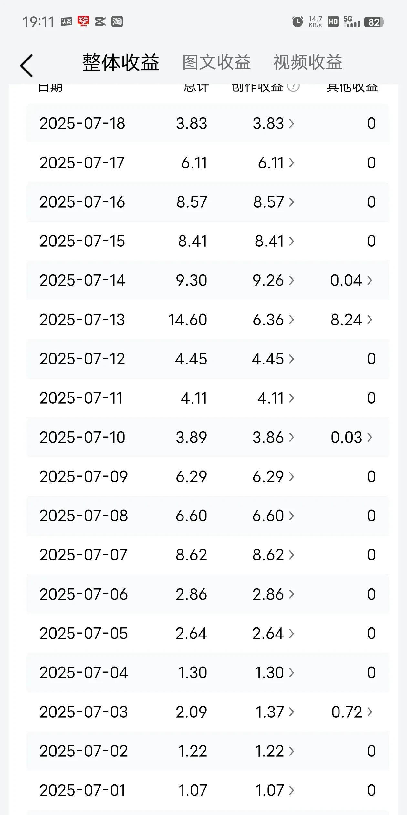
Task: Tap the creation income help icon
Action: (x=293, y=86)
